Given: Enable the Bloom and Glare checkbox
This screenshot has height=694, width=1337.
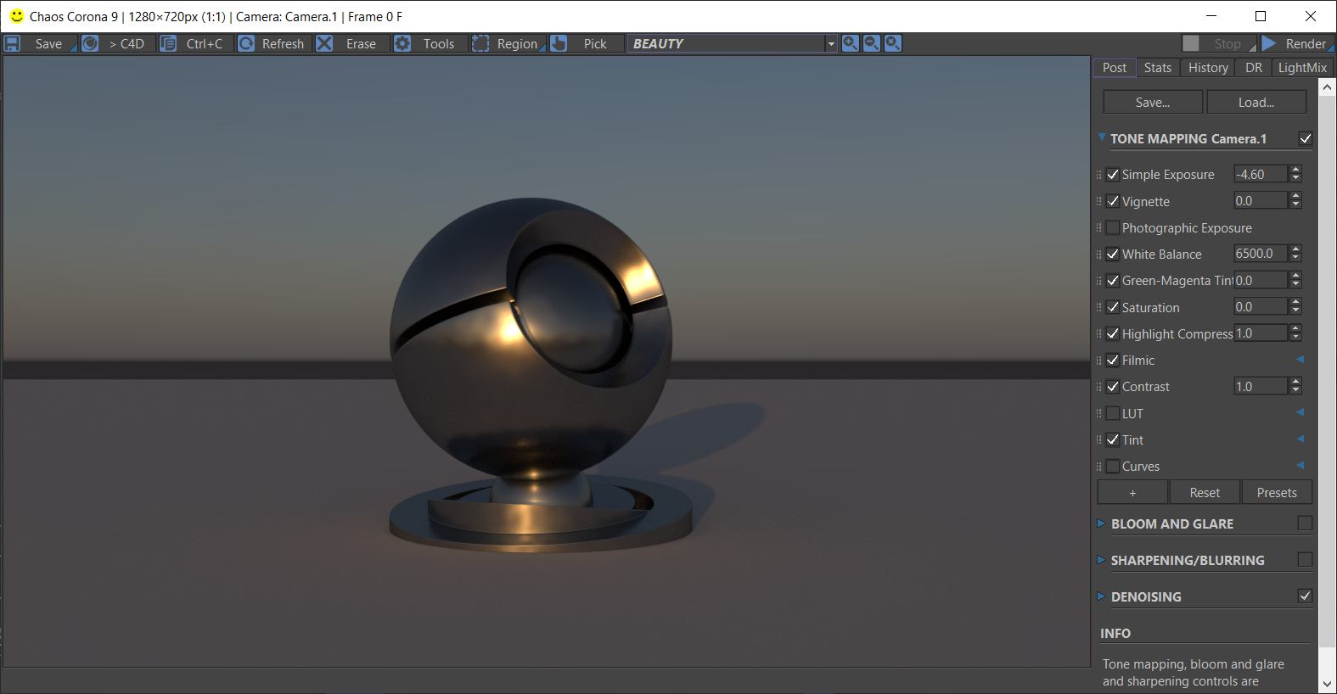Looking at the screenshot, I should [x=1305, y=523].
